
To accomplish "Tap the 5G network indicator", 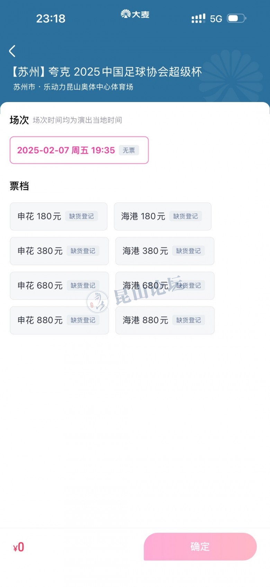I will point(216,19).
